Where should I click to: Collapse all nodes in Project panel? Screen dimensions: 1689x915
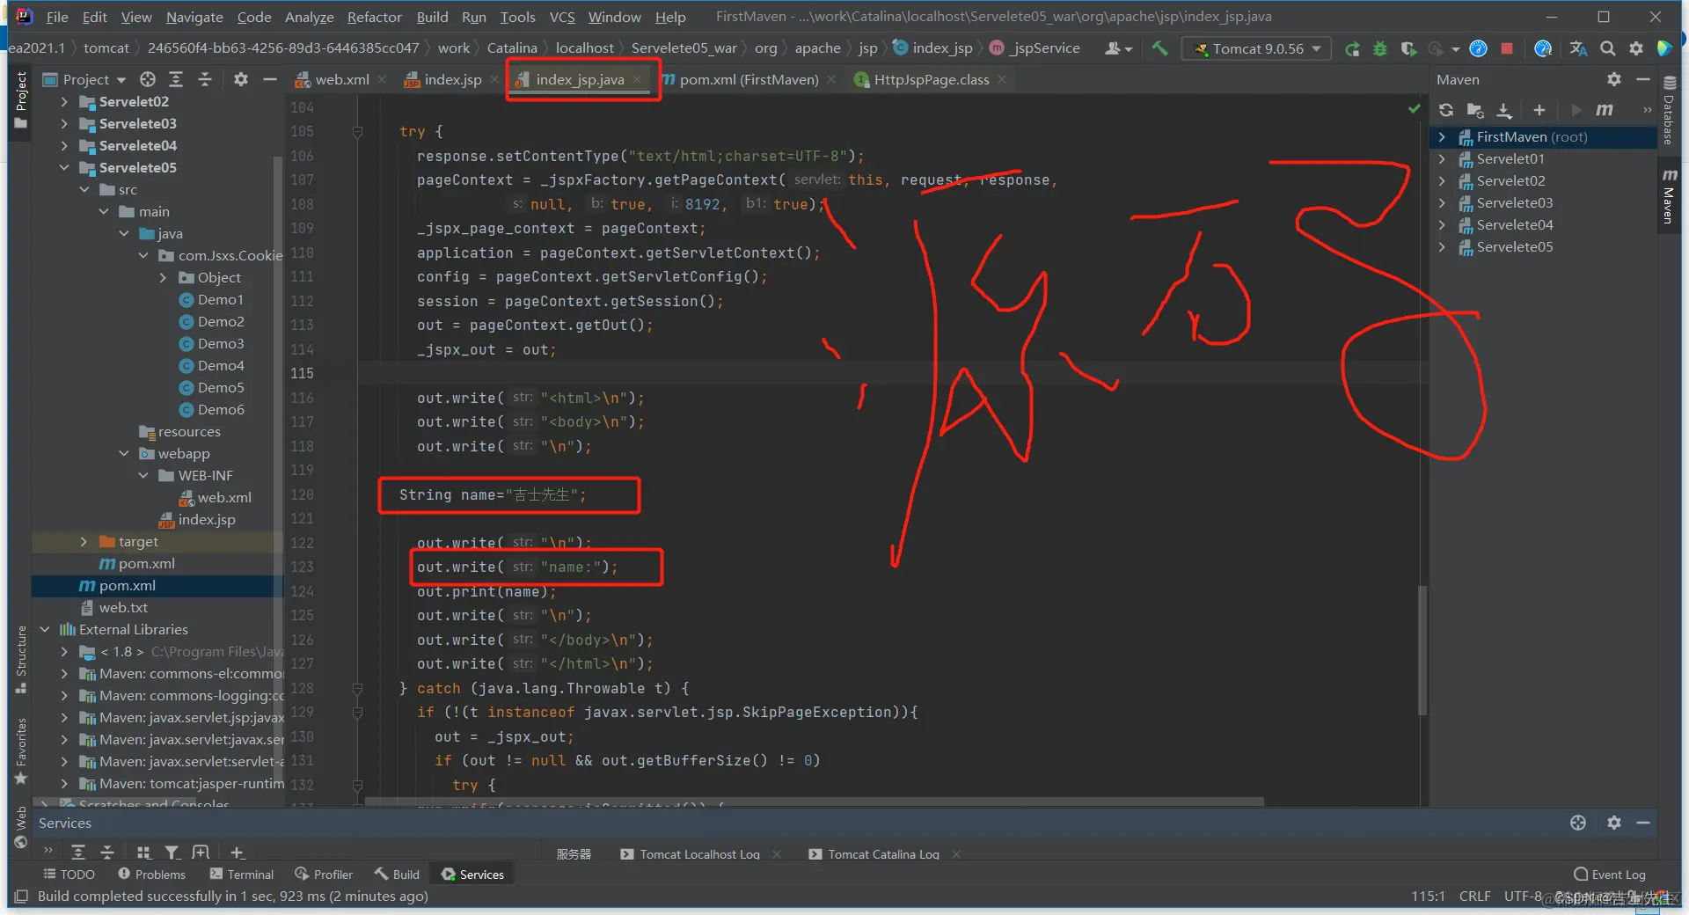coord(205,79)
